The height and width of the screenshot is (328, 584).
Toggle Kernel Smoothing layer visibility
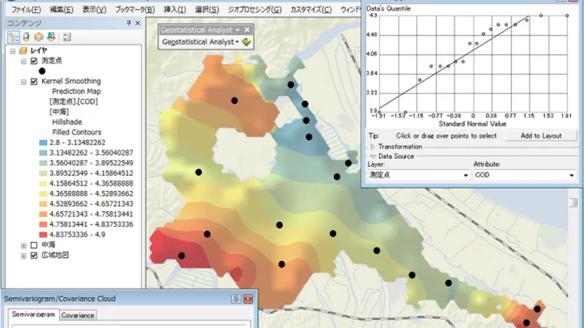click(34, 82)
